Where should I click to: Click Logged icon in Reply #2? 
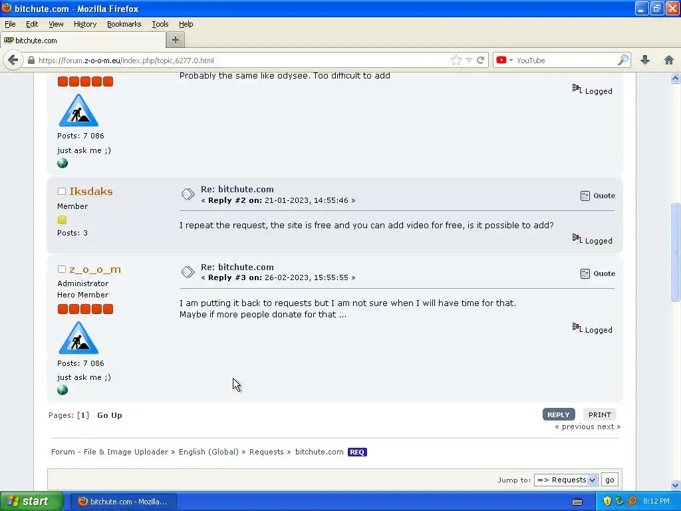point(577,238)
